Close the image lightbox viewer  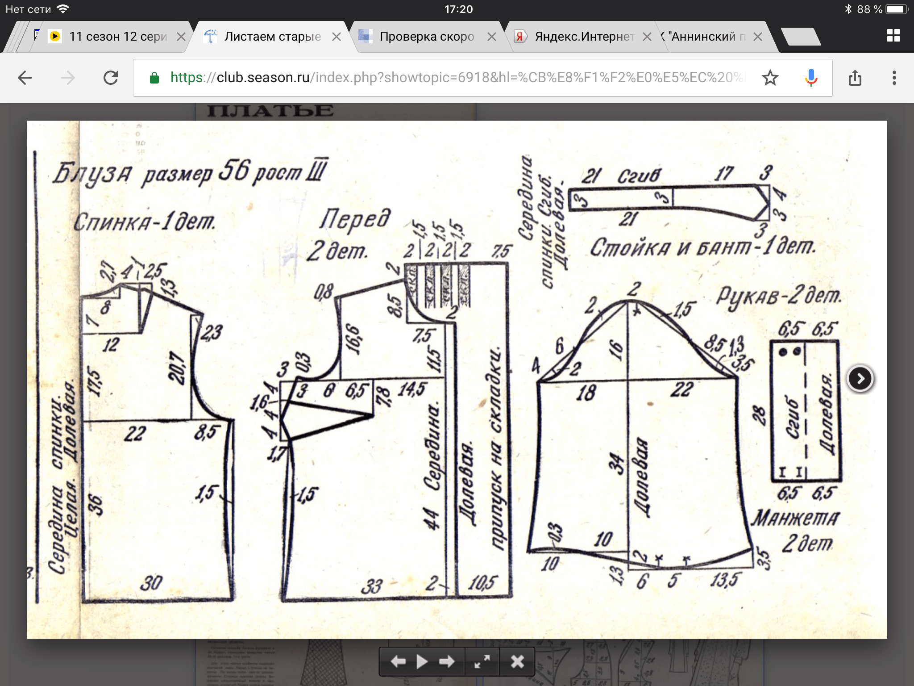click(517, 661)
